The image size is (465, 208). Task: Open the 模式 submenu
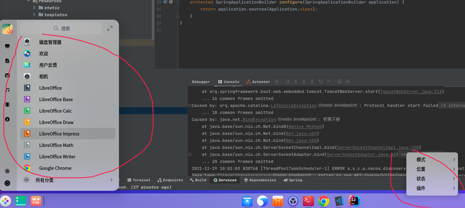tap(432, 160)
